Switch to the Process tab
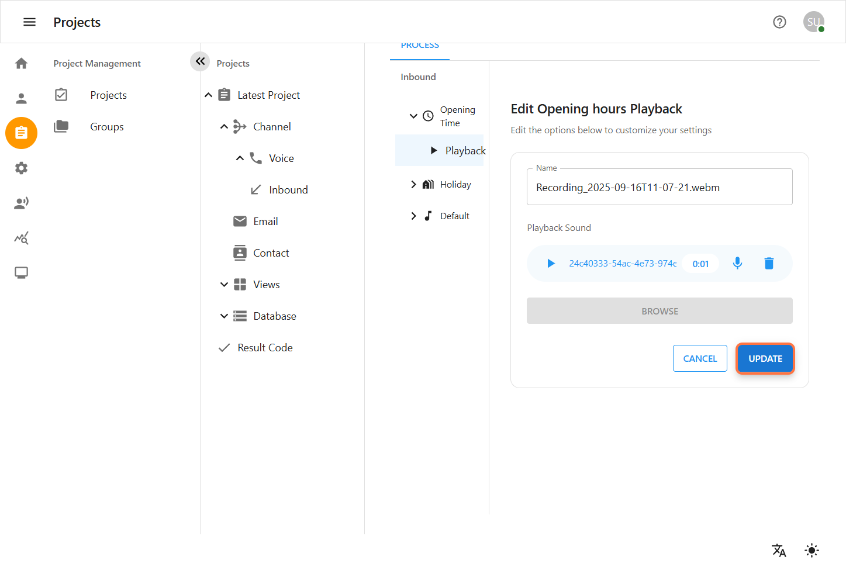Screen dimensions: 846x567 420,47
